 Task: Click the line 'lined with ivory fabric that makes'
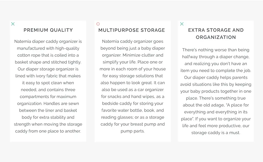48,76
